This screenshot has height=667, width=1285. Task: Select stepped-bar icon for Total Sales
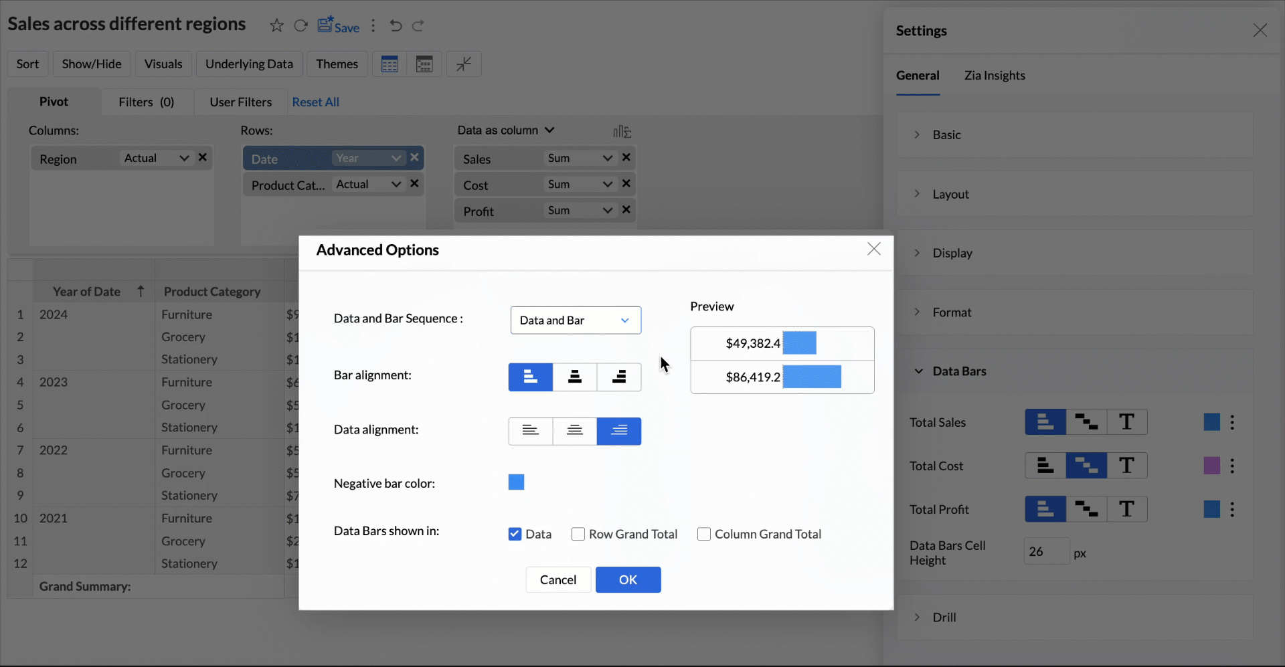pyautogui.click(x=1086, y=422)
